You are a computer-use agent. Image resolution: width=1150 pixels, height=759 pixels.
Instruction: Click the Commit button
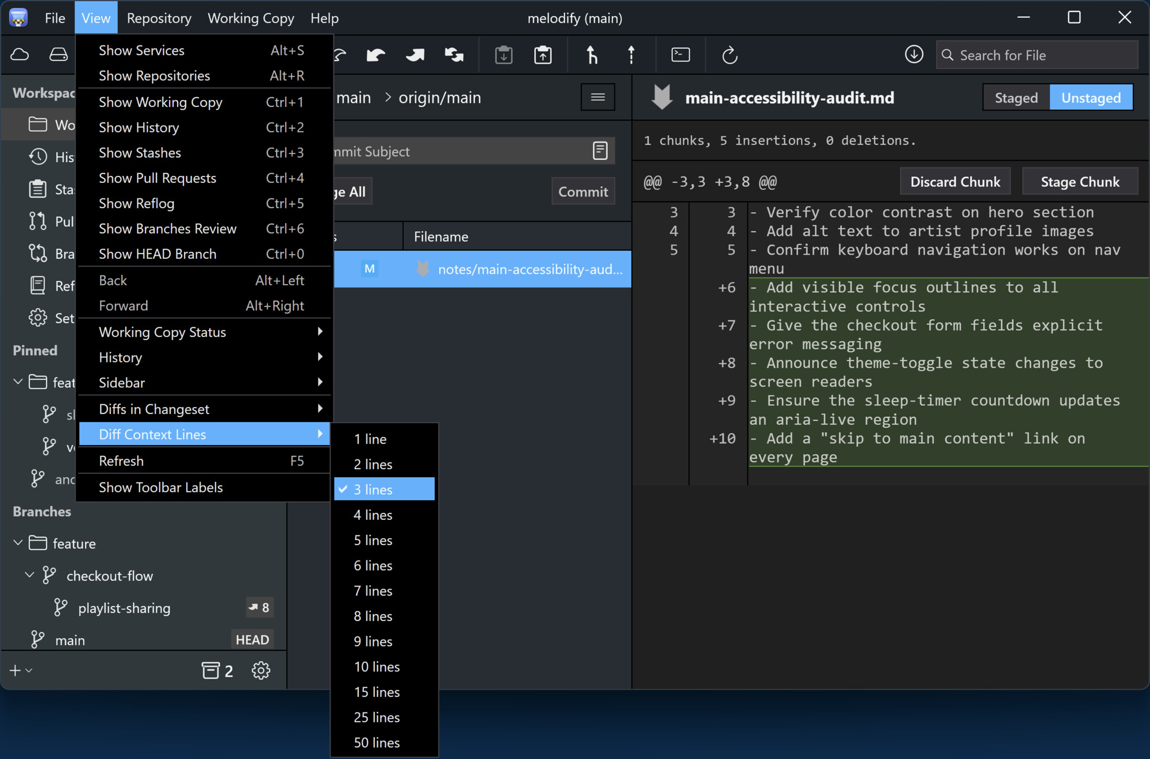(583, 191)
